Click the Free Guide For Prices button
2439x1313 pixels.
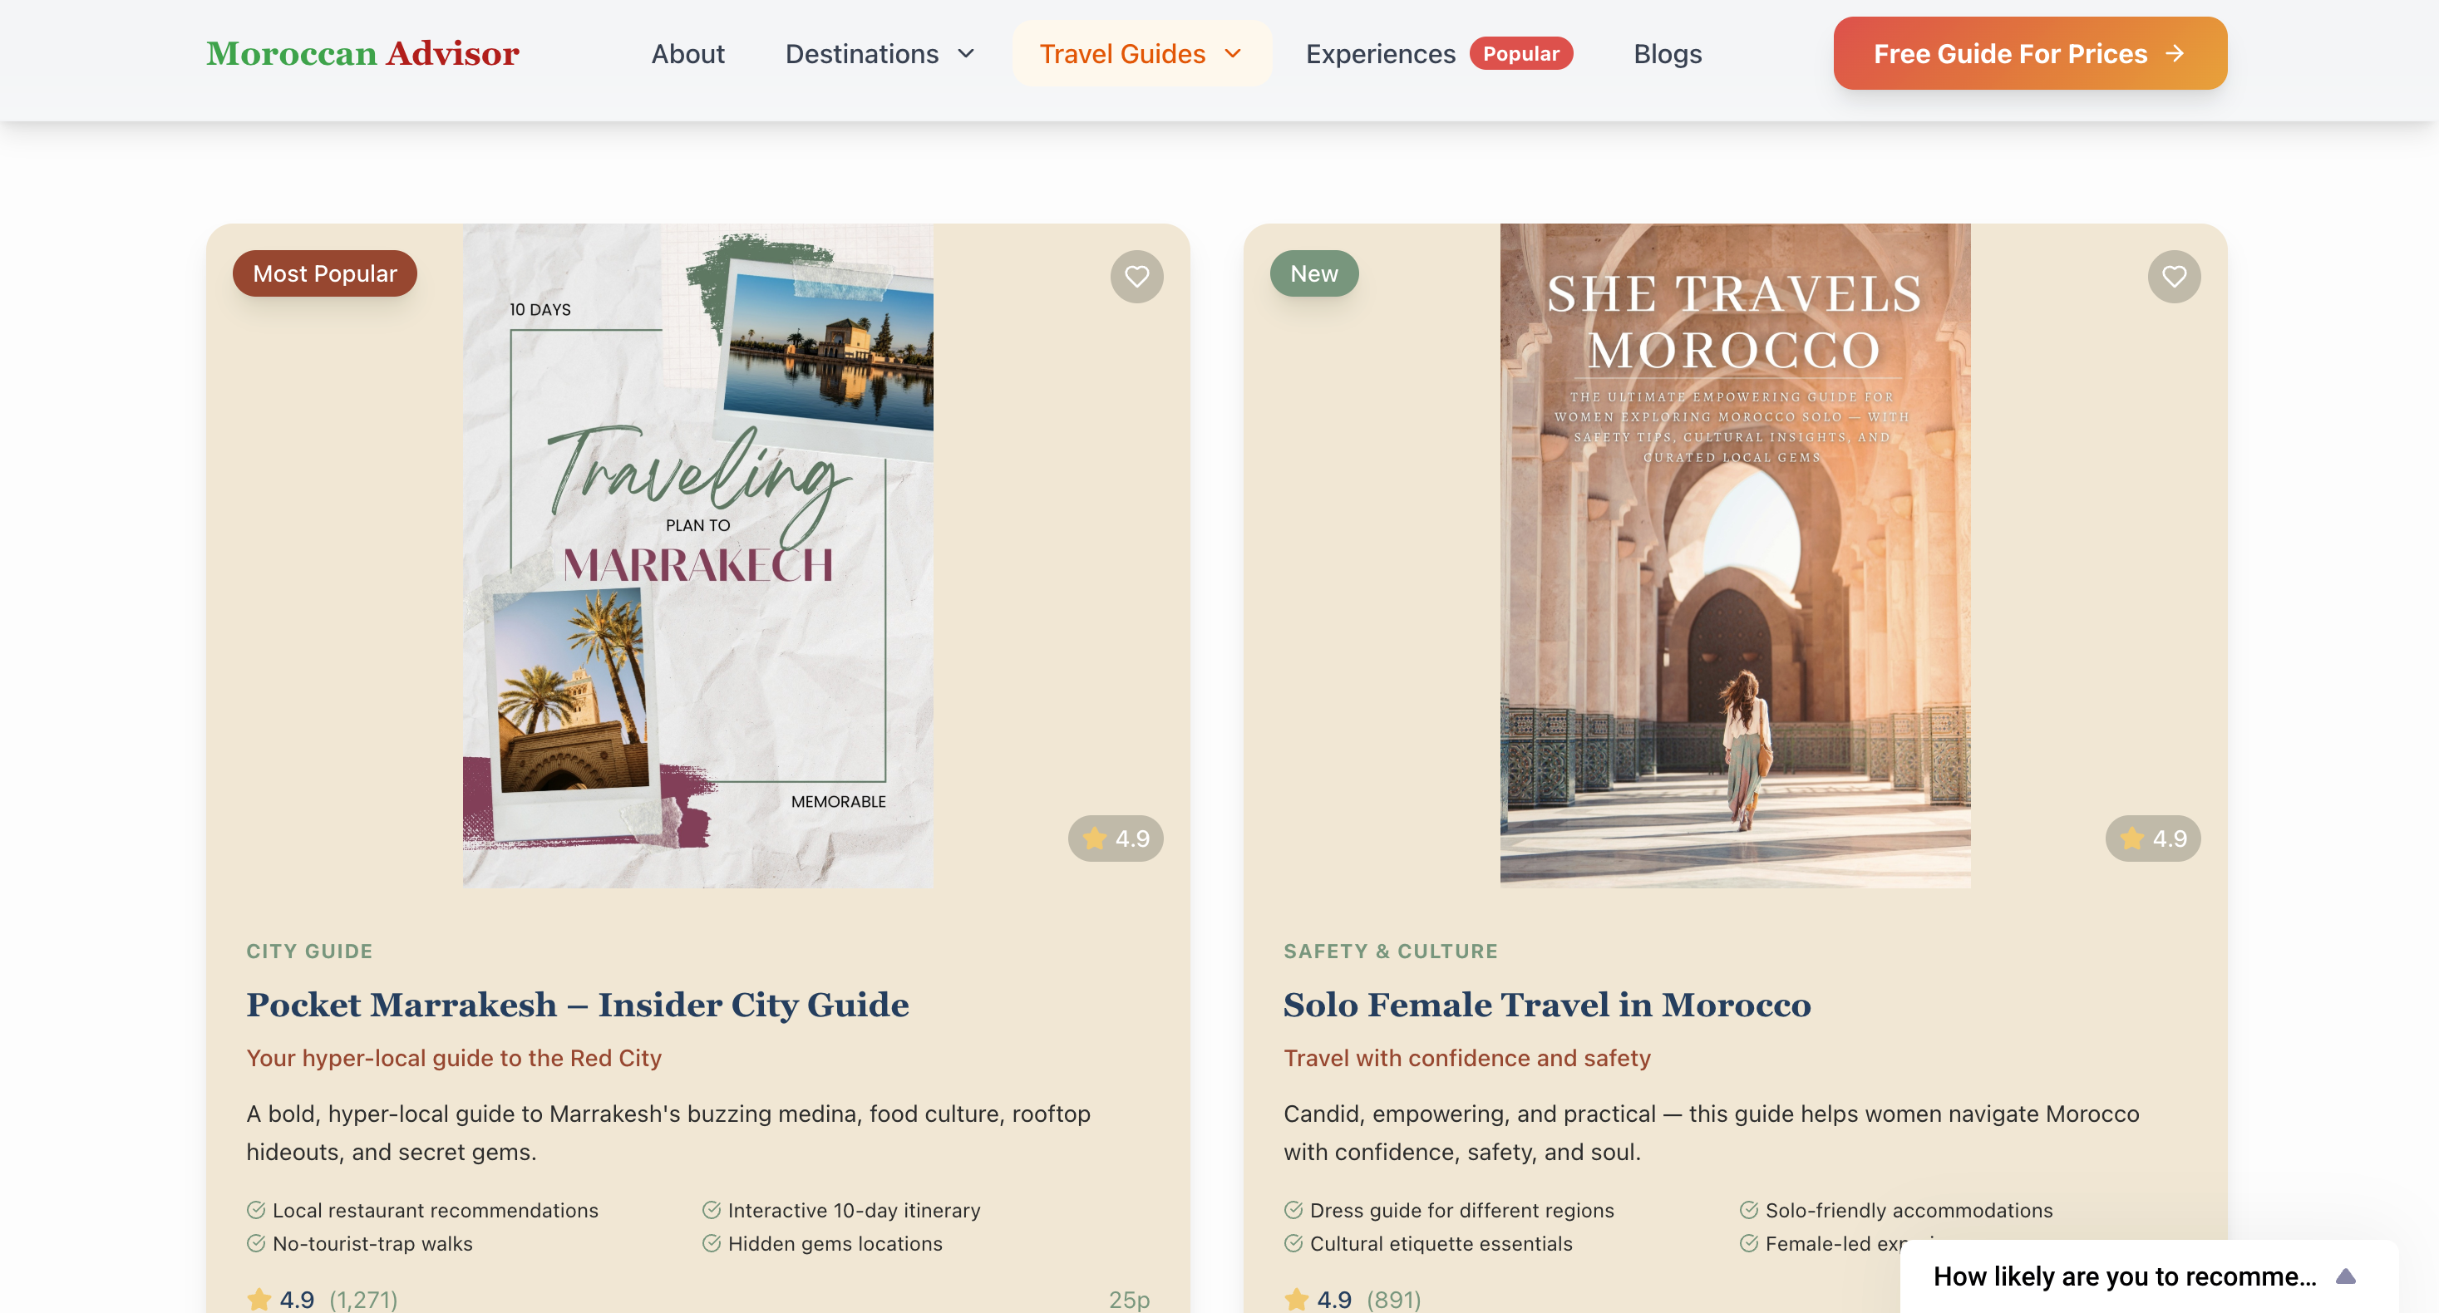(x=2029, y=54)
